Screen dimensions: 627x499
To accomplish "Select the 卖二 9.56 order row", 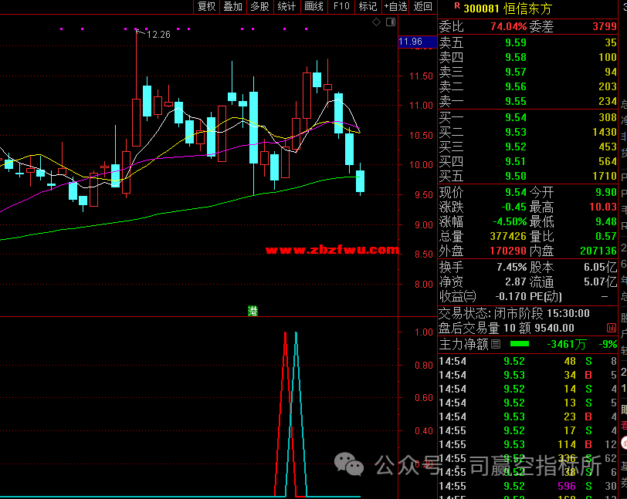I will point(528,86).
